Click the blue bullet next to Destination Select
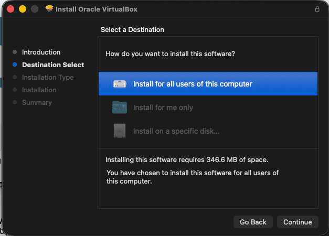Viewport: 329px width, 236px height. click(15, 65)
